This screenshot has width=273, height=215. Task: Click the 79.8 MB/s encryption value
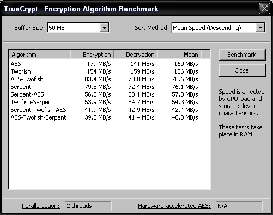point(98,87)
